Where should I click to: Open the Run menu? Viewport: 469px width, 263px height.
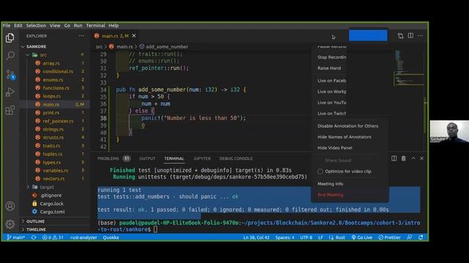tap(78, 26)
